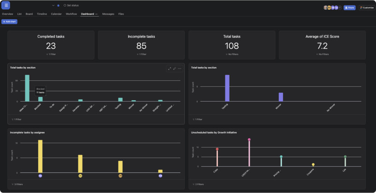This screenshot has width=376, height=193.
Task: Click the Share button
Action: [349, 8]
